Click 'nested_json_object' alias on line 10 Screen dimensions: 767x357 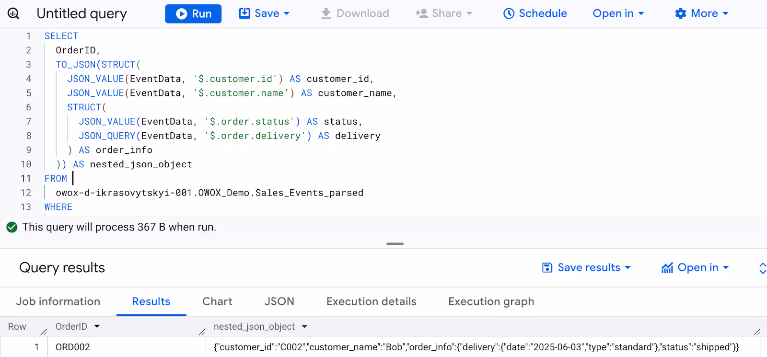pyautogui.click(x=141, y=164)
